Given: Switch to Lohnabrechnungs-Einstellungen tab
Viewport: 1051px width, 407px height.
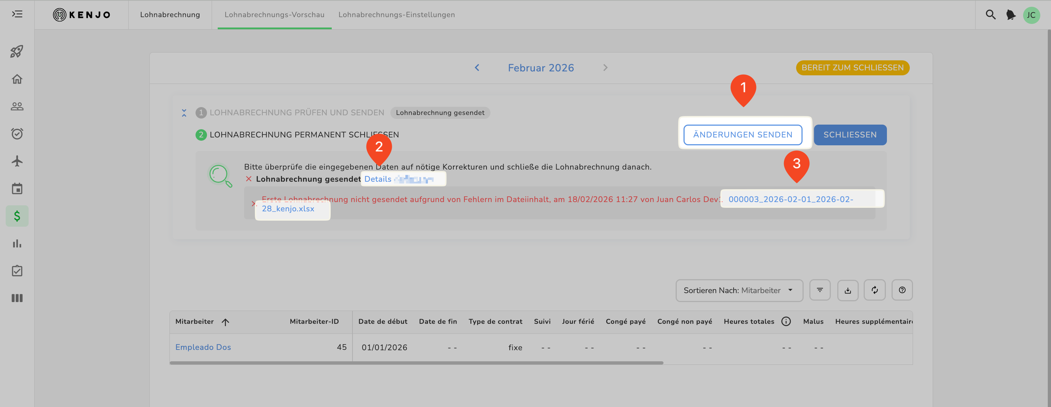Looking at the screenshot, I should (x=396, y=15).
